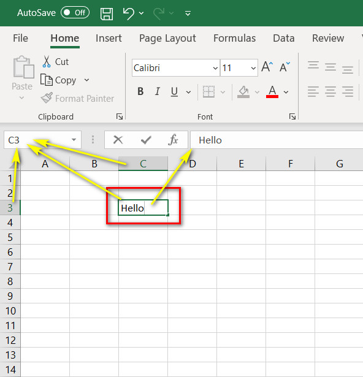Select the Home ribbon tab
The image size is (363, 377).
(x=65, y=38)
